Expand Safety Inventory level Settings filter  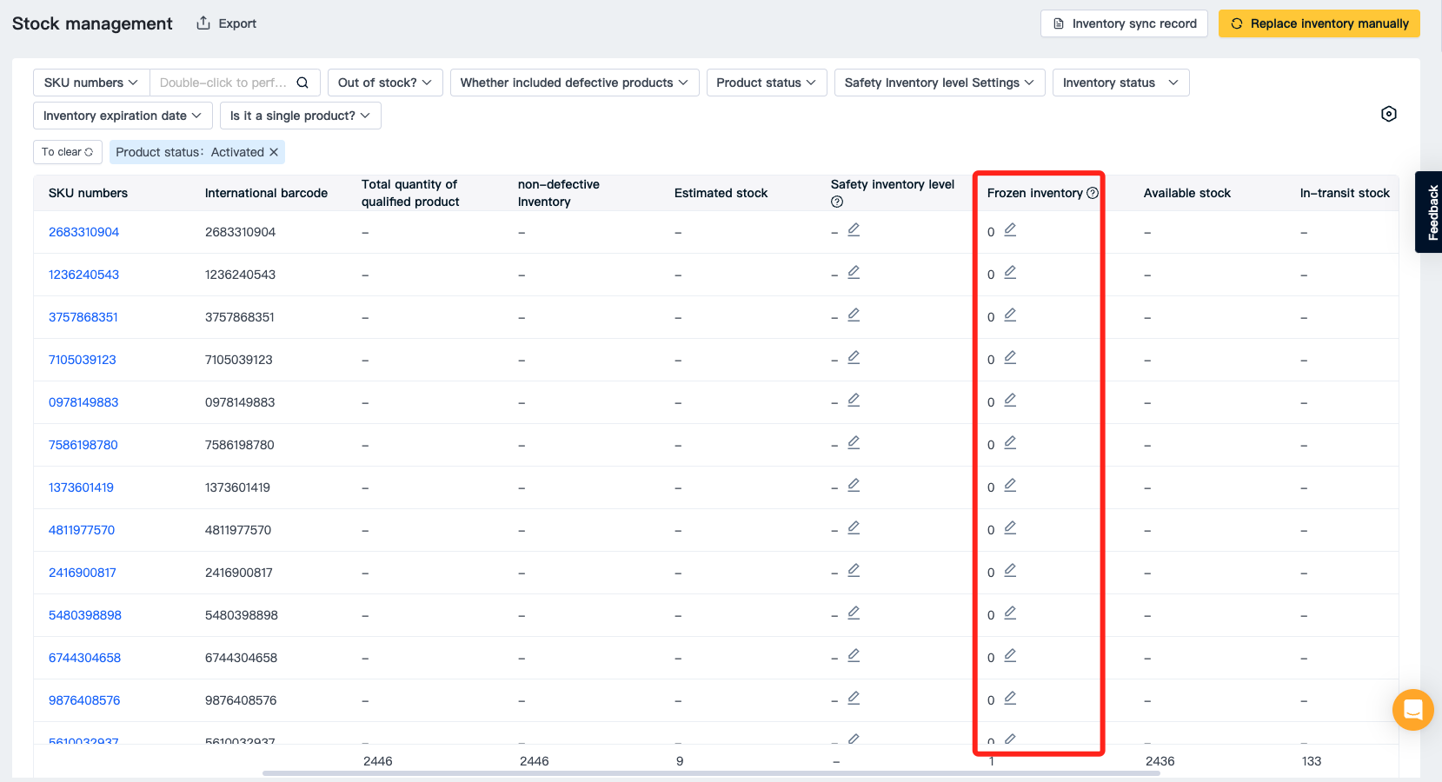939,83
